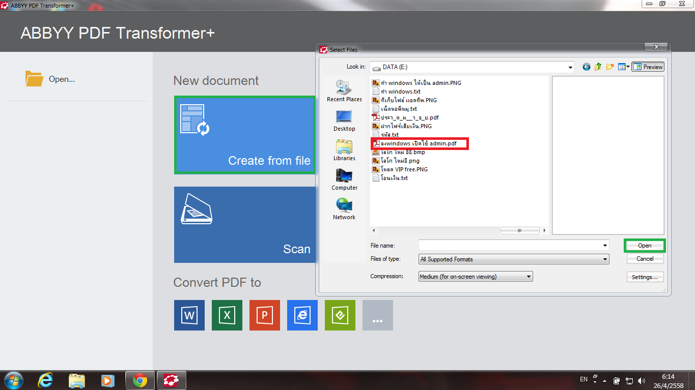Convert PDF to Excel icon
This screenshot has width=695, height=390.
click(227, 315)
